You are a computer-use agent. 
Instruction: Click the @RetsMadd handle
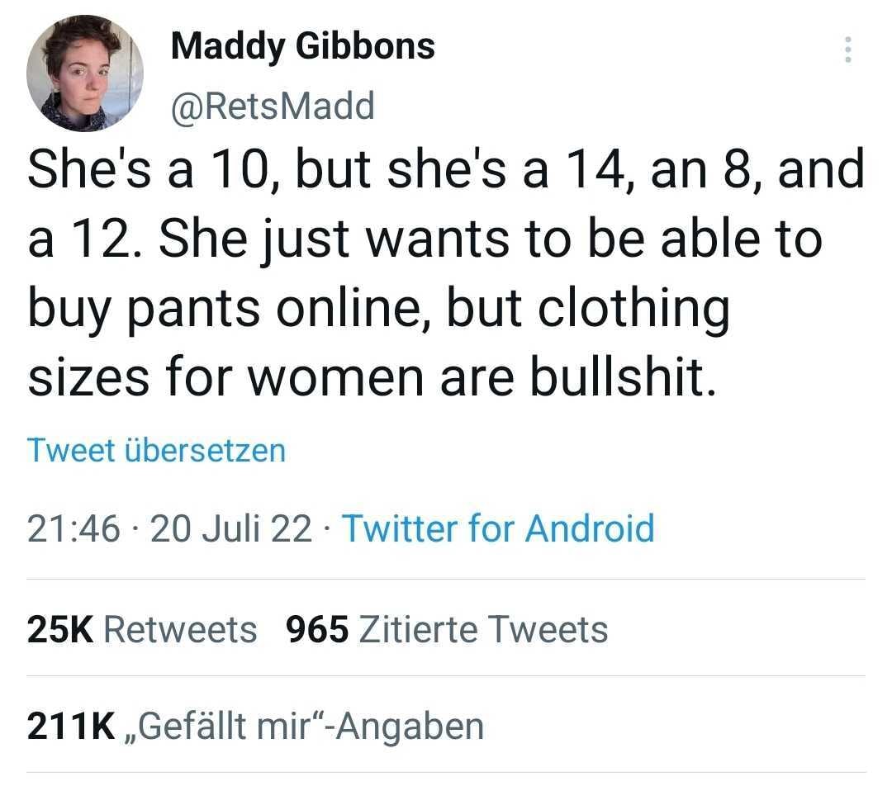(272, 106)
